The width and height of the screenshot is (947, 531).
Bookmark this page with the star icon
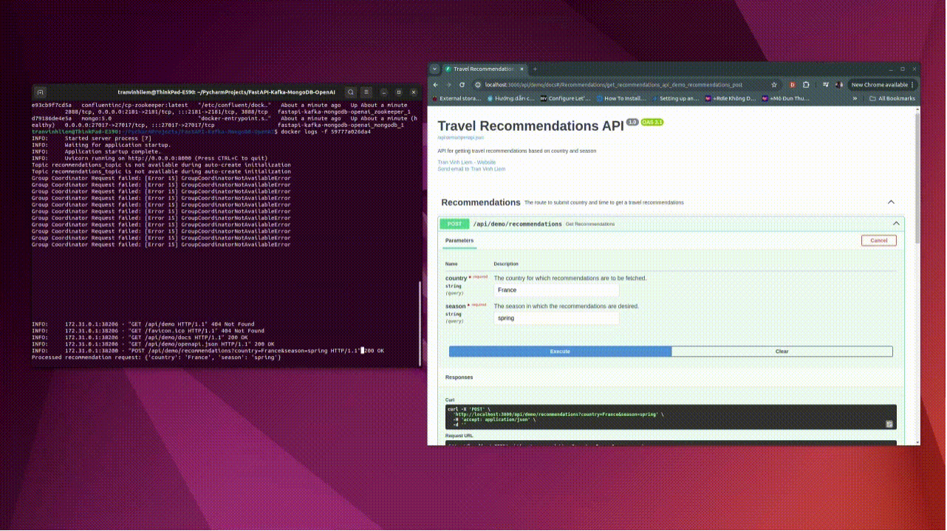(774, 85)
